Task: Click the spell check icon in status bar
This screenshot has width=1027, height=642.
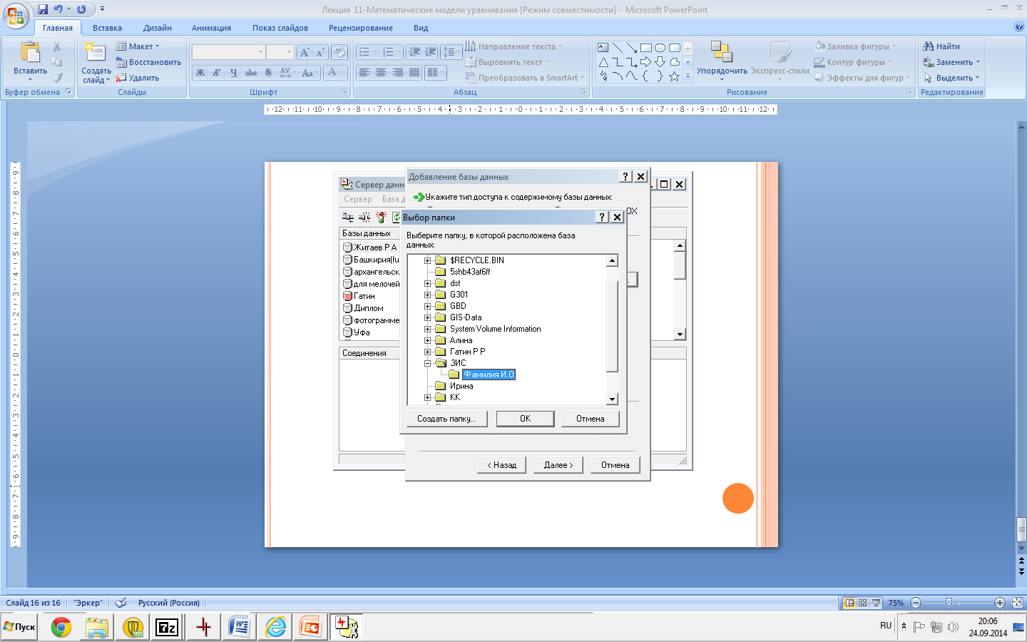Action: click(121, 603)
